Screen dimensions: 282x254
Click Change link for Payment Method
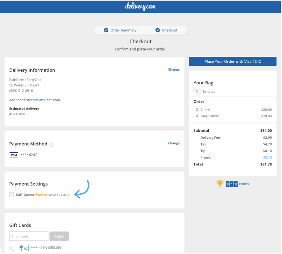(x=174, y=143)
